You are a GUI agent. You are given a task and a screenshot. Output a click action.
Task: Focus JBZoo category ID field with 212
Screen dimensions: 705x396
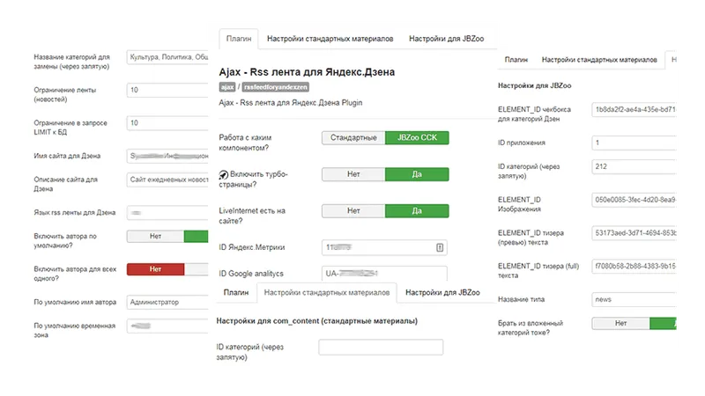point(634,166)
